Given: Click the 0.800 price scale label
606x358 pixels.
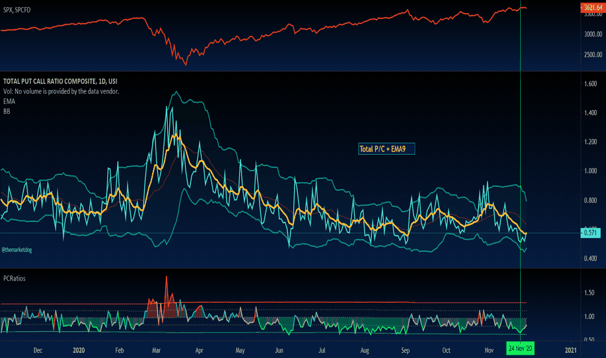Looking at the screenshot, I should (x=590, y=200).
